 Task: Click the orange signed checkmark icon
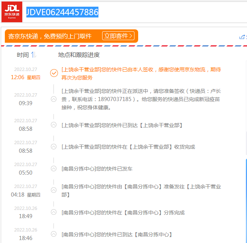(54, 73)
